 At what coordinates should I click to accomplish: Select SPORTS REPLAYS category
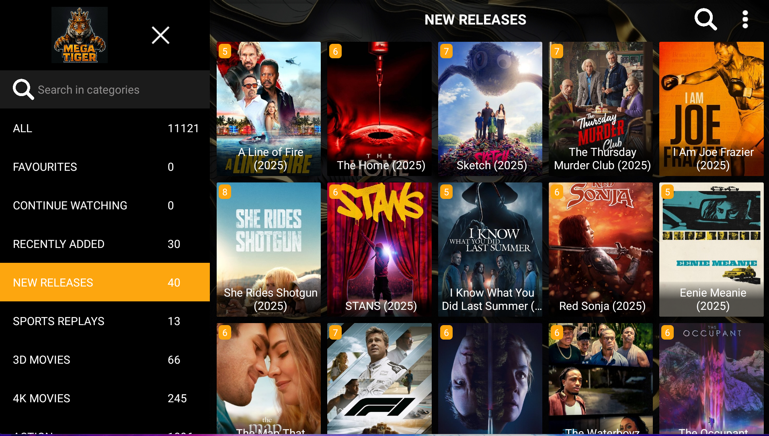pyautogui.click(x=105, y=321)
